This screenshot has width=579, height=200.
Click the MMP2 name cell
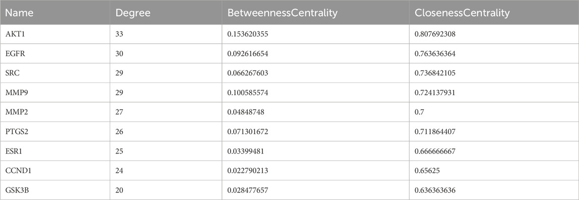14,112
